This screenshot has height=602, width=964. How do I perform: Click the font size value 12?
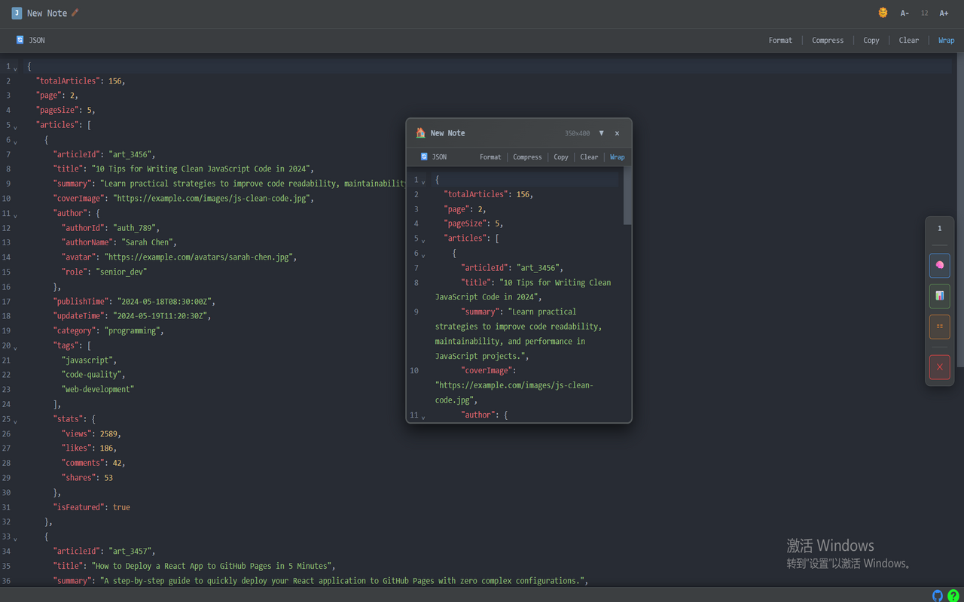pyautogui.click(x=924, y=13)
